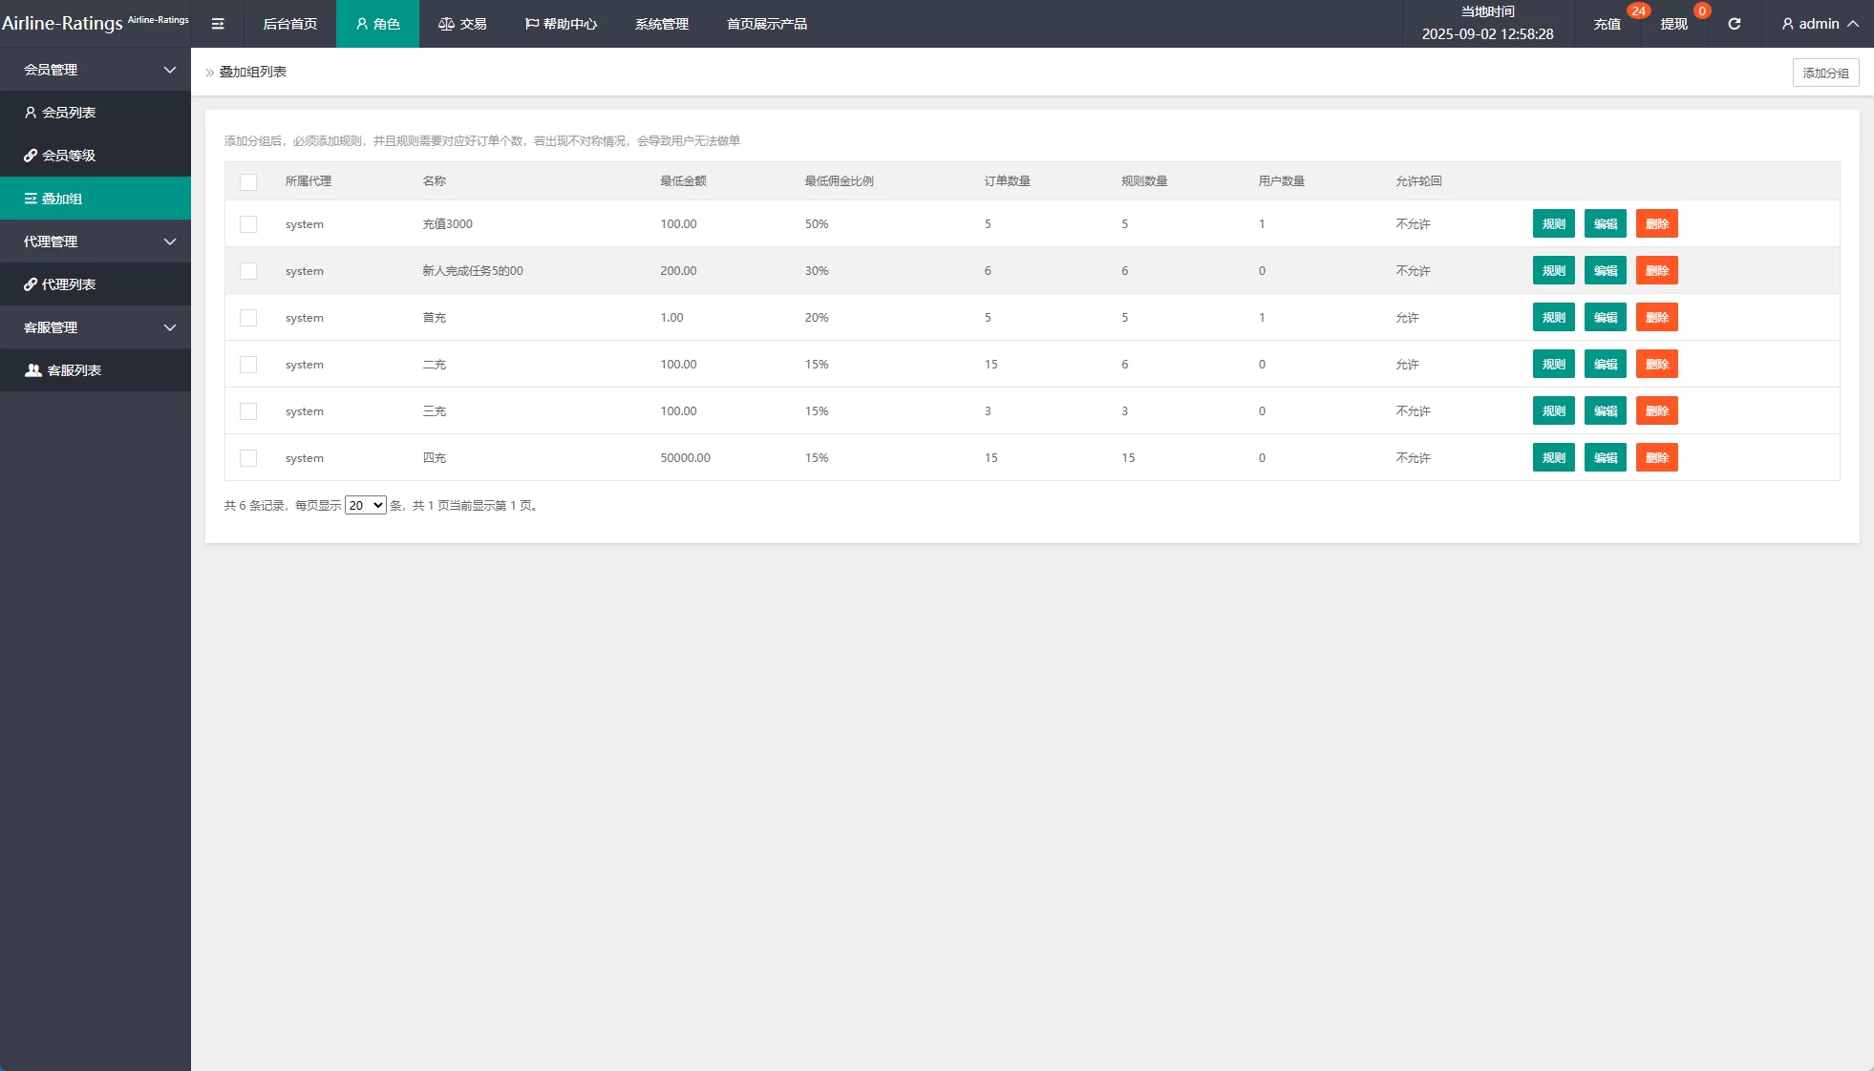Click the 添加分组 button
1874x1071 pixels.
(1824, 73)
